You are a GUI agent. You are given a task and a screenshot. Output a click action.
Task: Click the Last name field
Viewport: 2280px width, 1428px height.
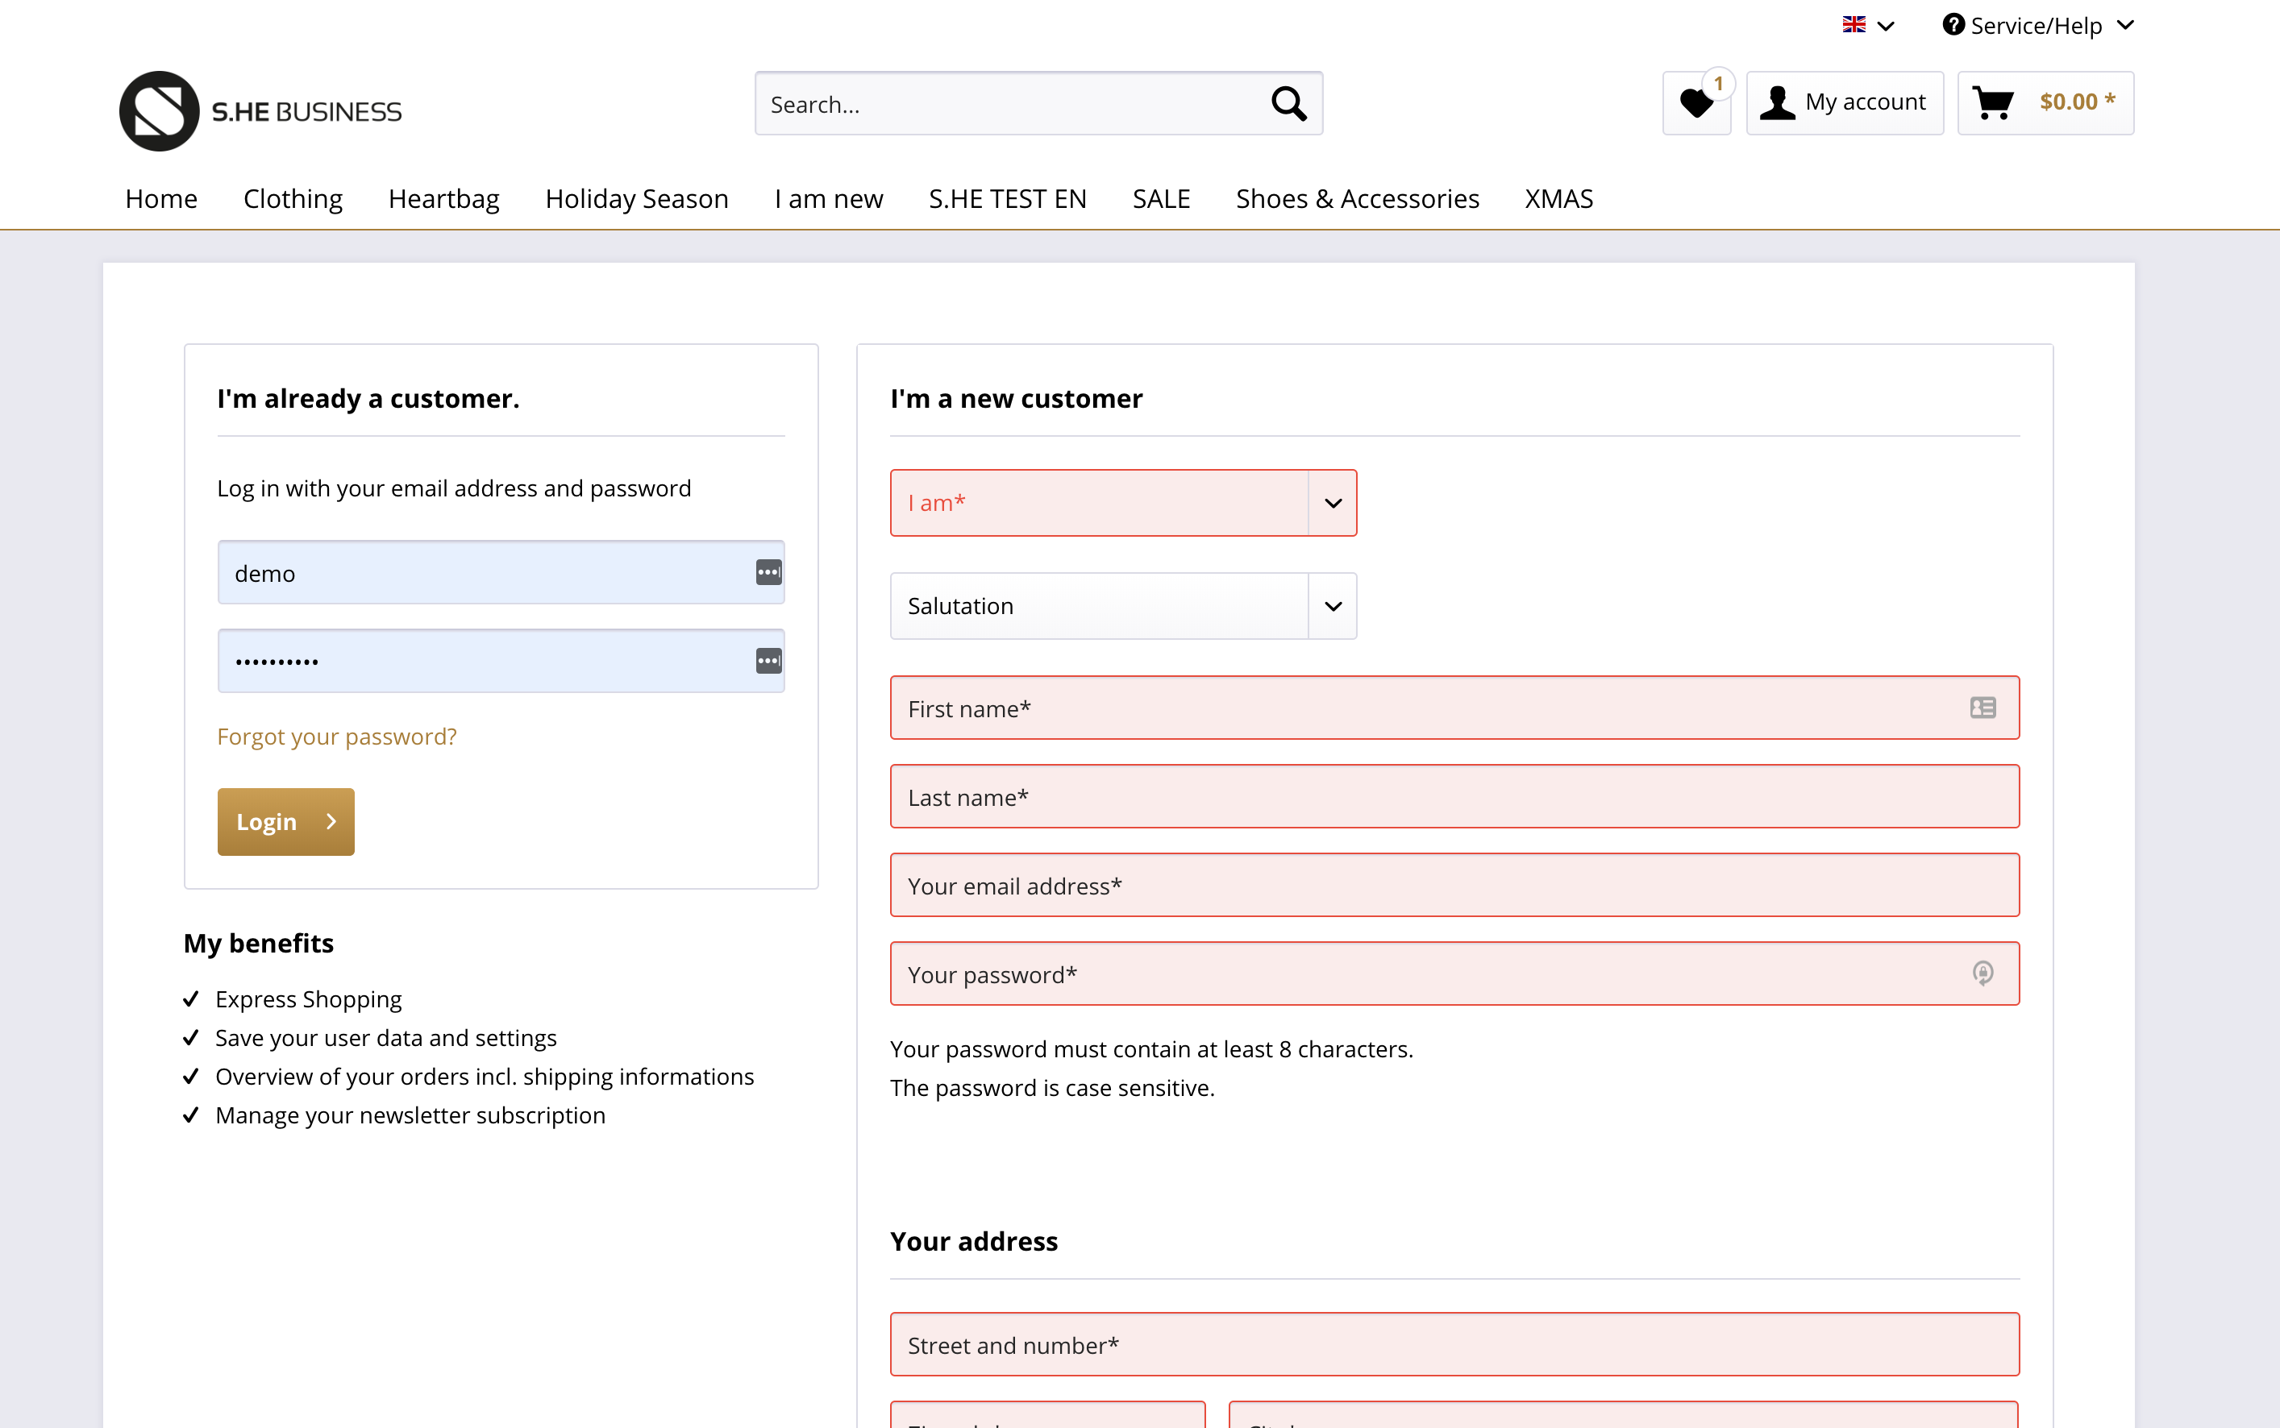click(x=1454, y=796)
